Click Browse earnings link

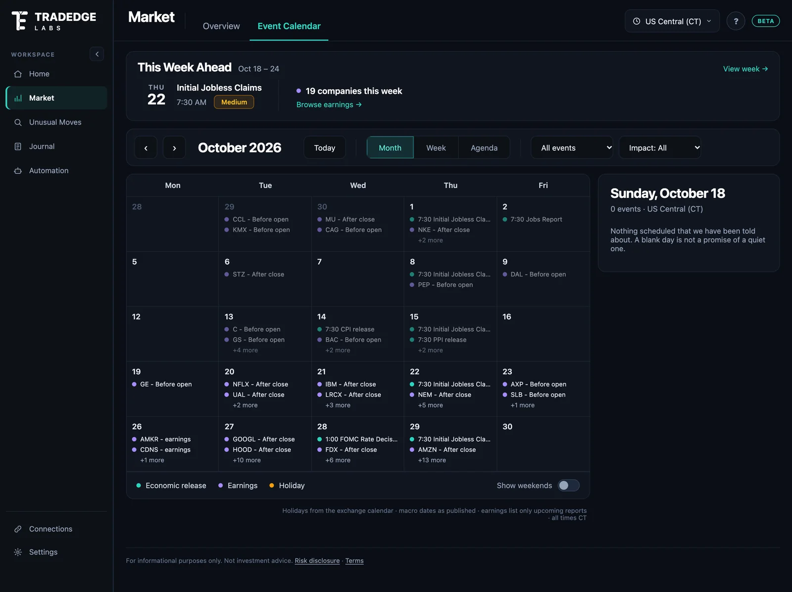click(329, 105)
